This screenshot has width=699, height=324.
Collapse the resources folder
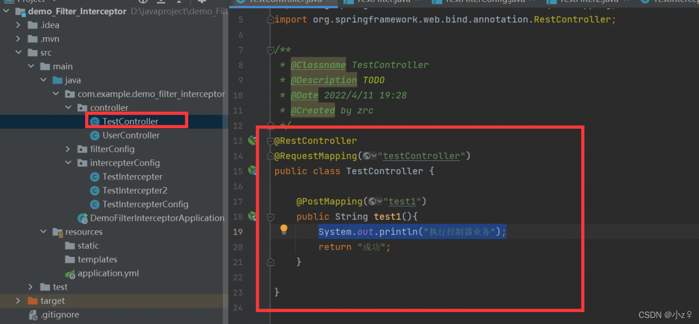pos(43,232)
